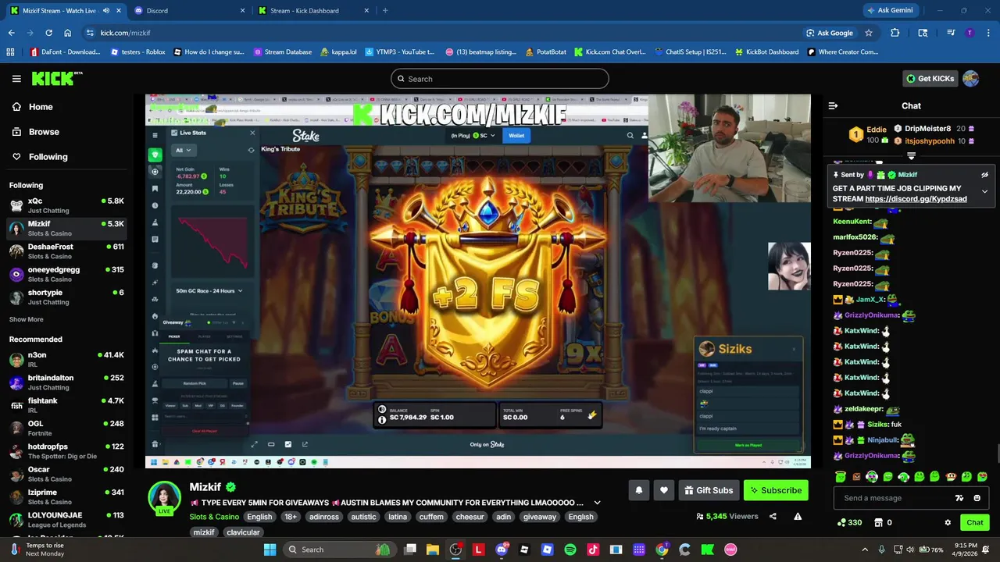Click the Ask Google button in address bar
Viewport: 1000px width, 562px height.
point(830,33)
